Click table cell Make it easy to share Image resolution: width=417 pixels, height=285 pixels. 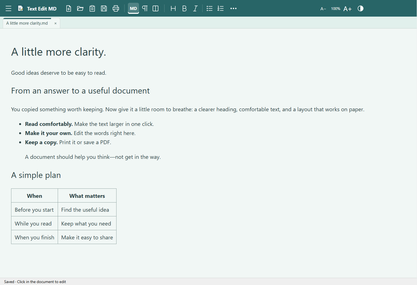[87, 237]
